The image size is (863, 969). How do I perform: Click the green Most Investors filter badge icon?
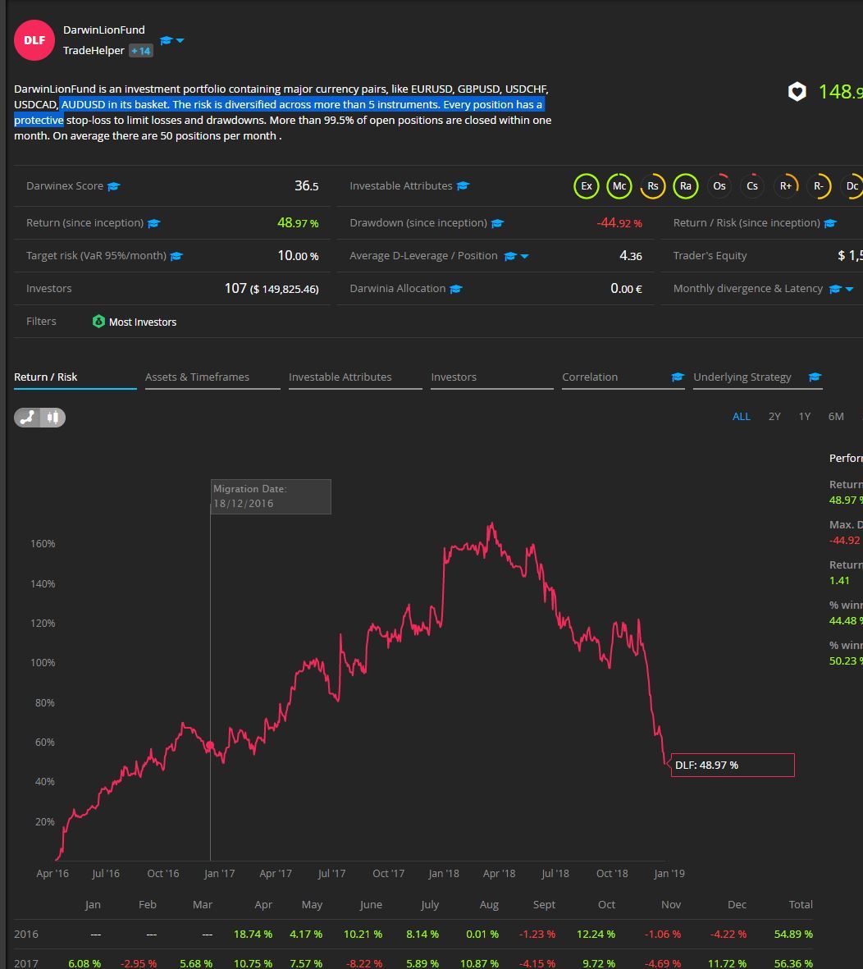point(98,322)
